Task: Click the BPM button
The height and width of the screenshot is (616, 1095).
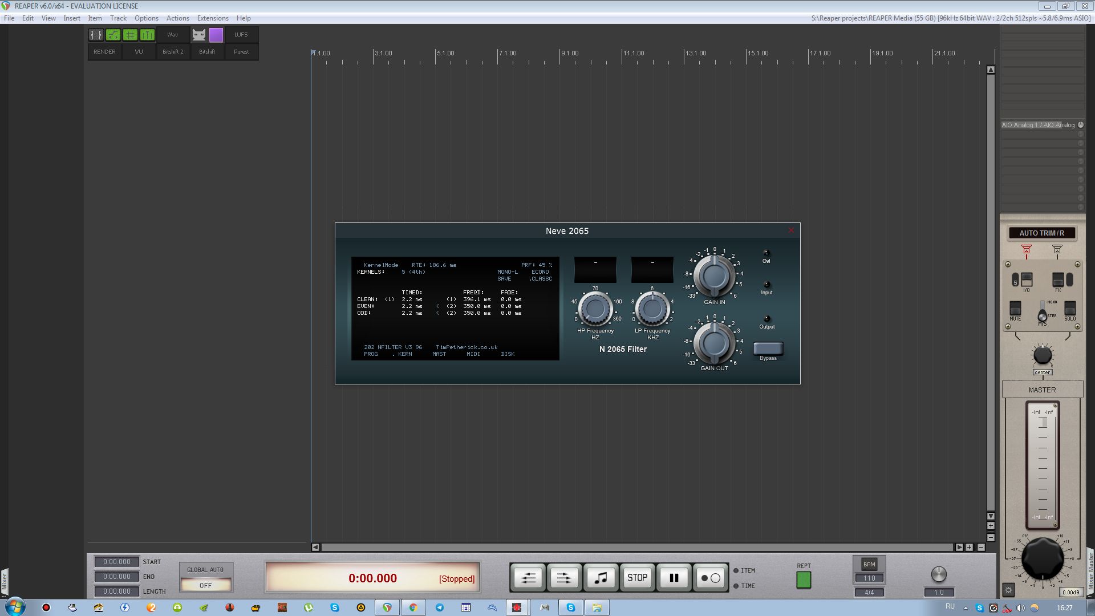Action: (x=869, y=564)
